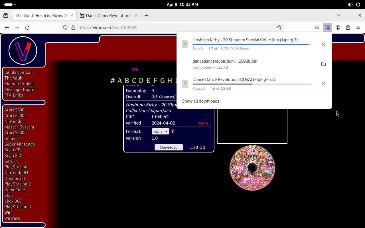The image size is (365, 228).
Task: Click the format help question mark
Action: click(173, 131)
